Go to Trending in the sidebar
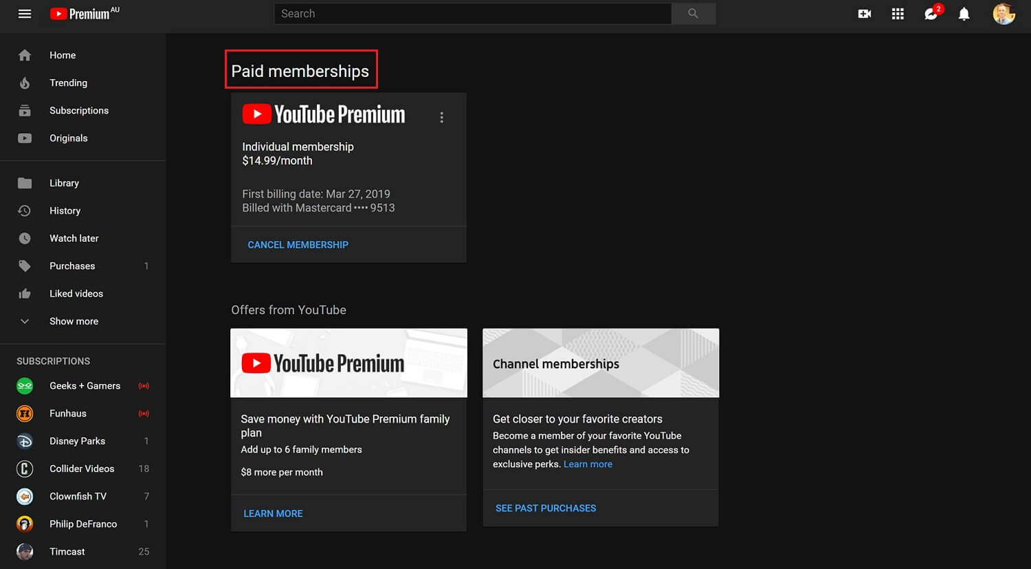This screenshot has height=569, width=1031. point(69,82)
